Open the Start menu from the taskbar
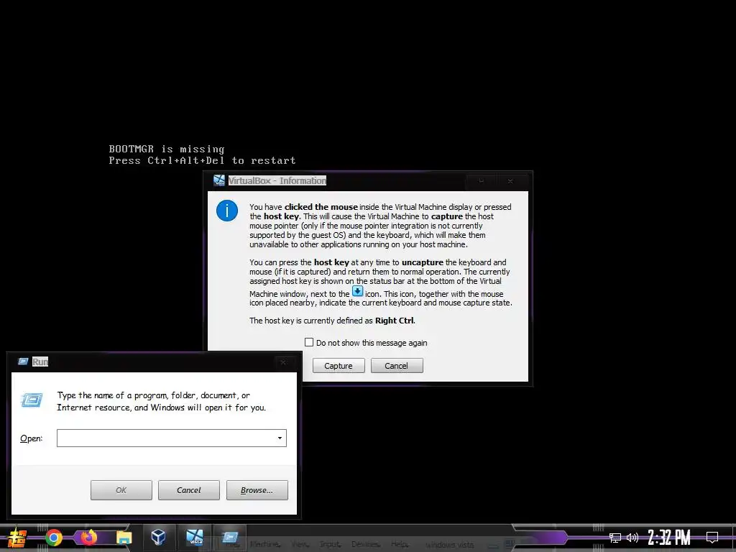Screen dimensions: 736x552 [x=17, y=538]
